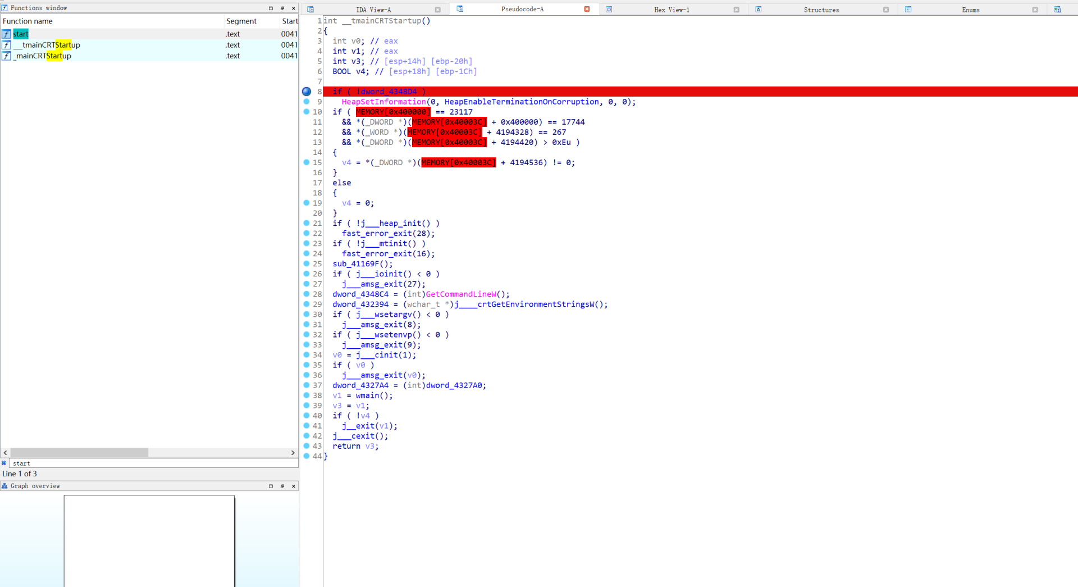This screenshot has width=1078, height=587.
Task: Float the Functions window panel
Action: (282, 8)
